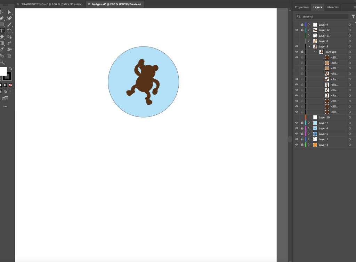
Task: Click the target circle for Layer 9
Action: pyautogui.click(x=350, y=46)
